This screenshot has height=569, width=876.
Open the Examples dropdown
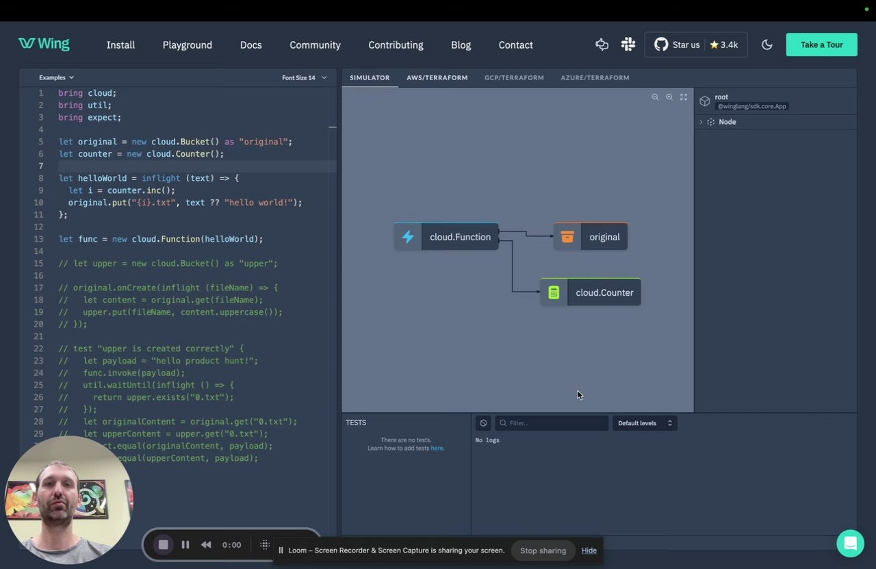coord(56,77)
